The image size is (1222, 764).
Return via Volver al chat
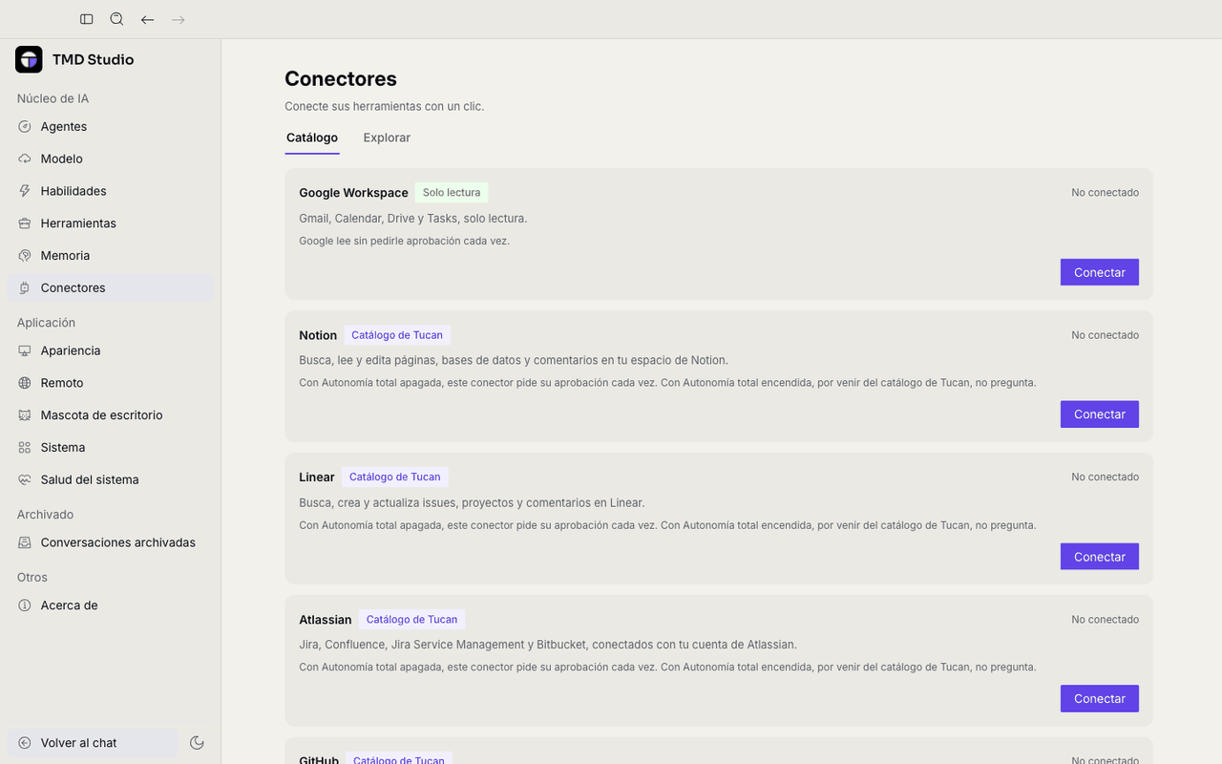93,743
